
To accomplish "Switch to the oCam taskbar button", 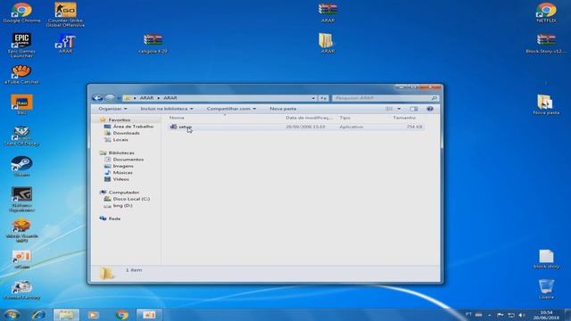I will pos(149,315).
